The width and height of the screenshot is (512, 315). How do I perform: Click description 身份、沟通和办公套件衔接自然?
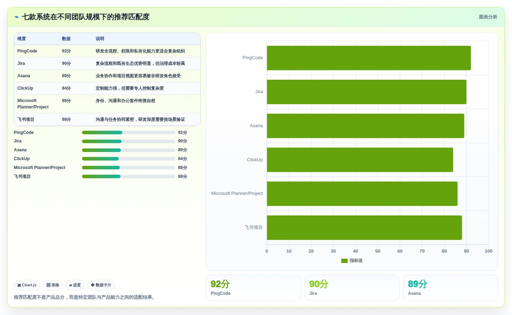coord(126,101)
